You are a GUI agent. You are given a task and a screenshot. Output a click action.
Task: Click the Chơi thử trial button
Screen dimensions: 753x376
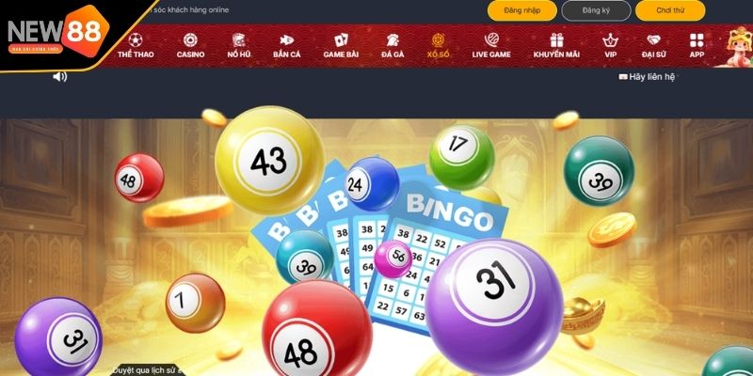(x=670, y=10)
